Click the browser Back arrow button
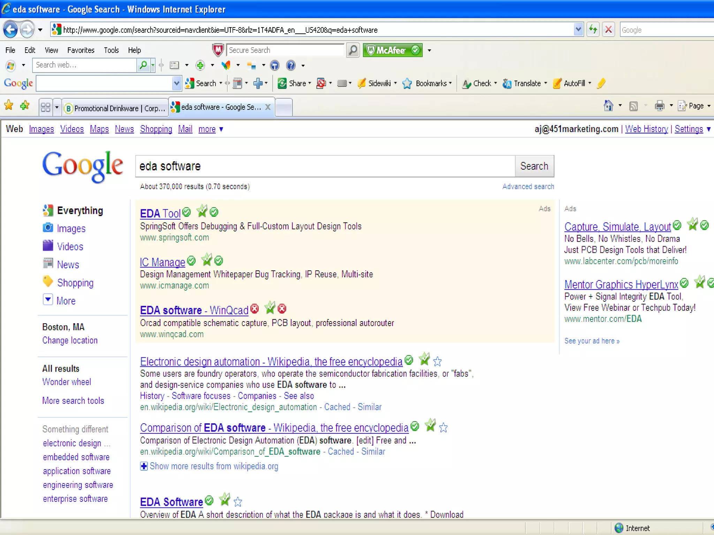This screenshot has height=535, width=714. coord(10,30)
